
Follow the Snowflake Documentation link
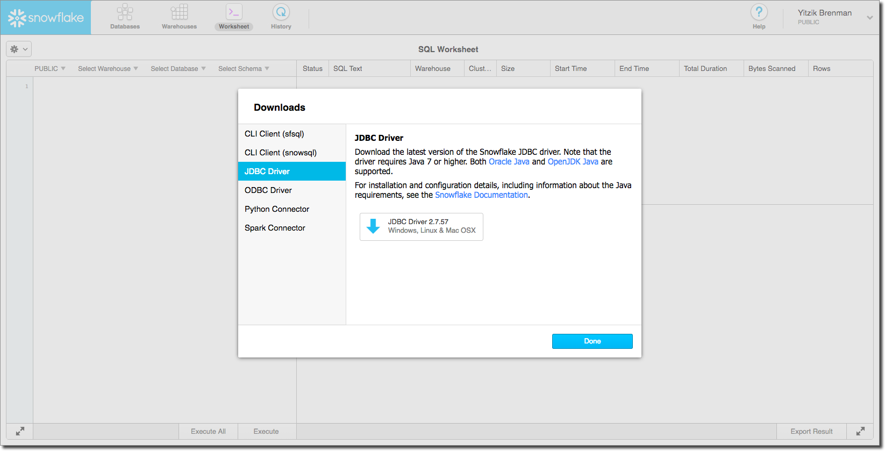[x=481, y=195]
